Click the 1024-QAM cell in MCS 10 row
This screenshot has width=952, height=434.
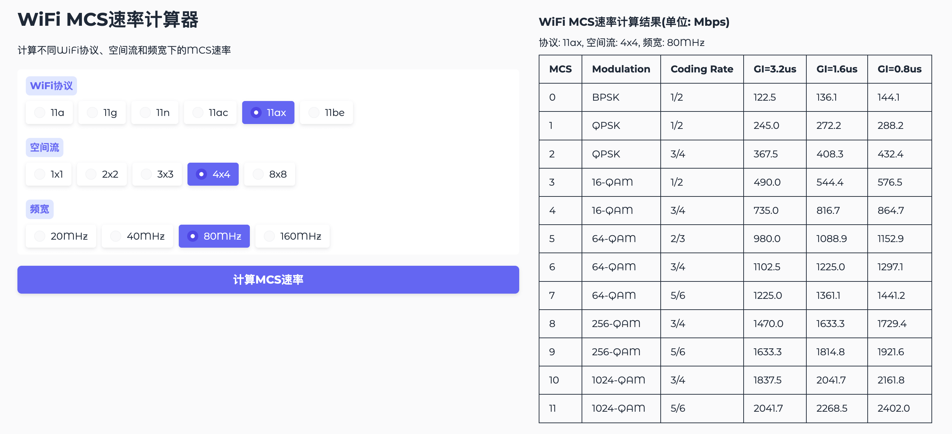click(621, 380)
